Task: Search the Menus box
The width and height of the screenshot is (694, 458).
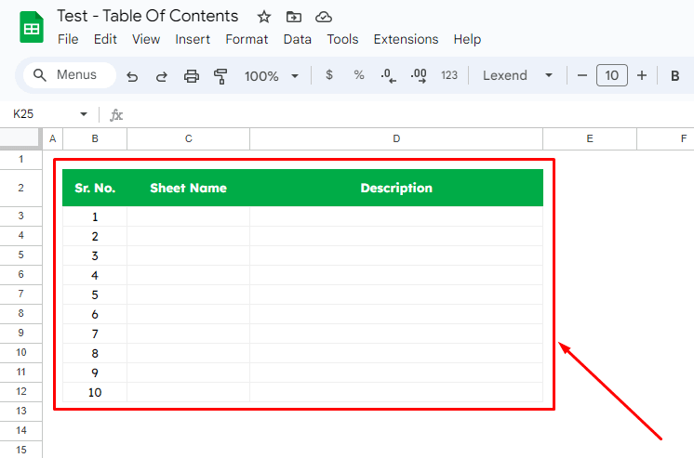Action: (70, 75)
